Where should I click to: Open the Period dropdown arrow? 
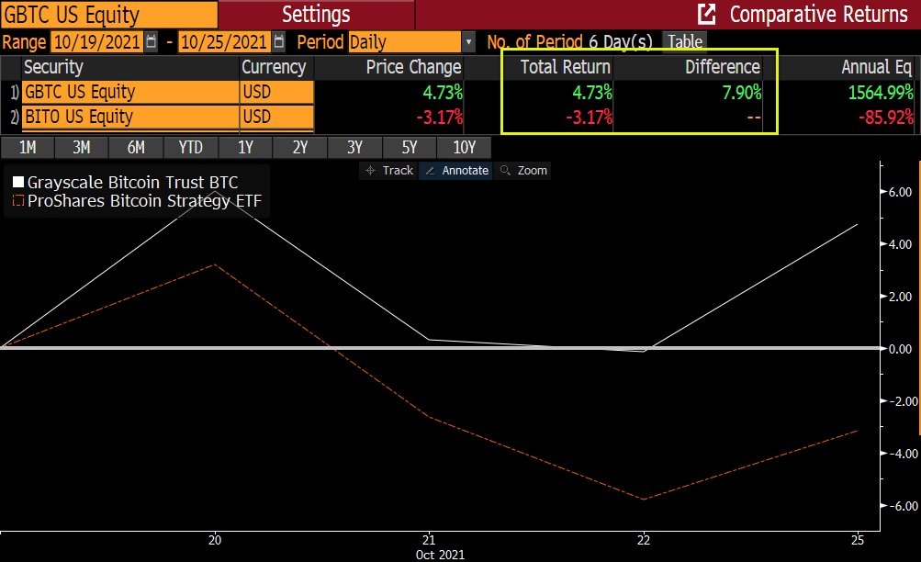(x=468, y=42)
